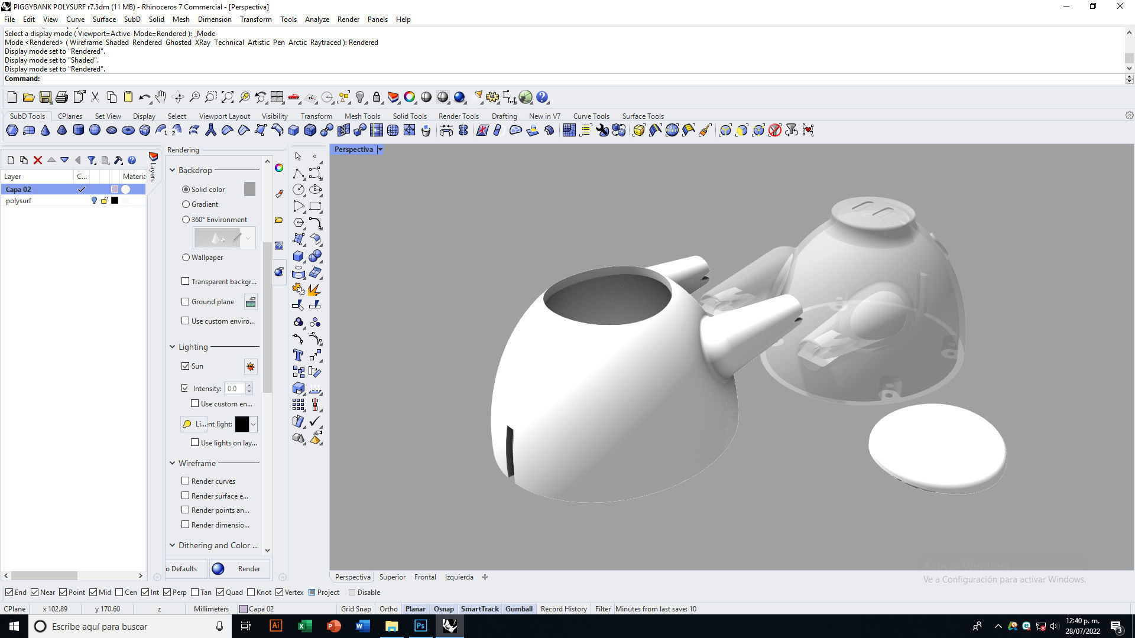Click the red car icon in toolbar
The width and height of the screenshot is (1135, 638).
pos(294,97)
